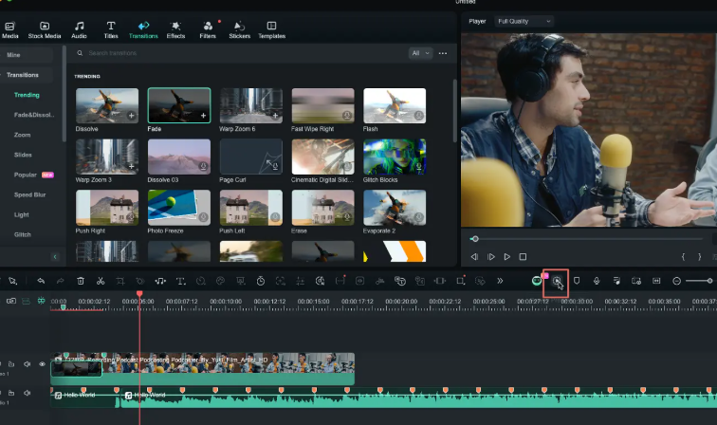Open the Slides category

(x=23, y=155)
